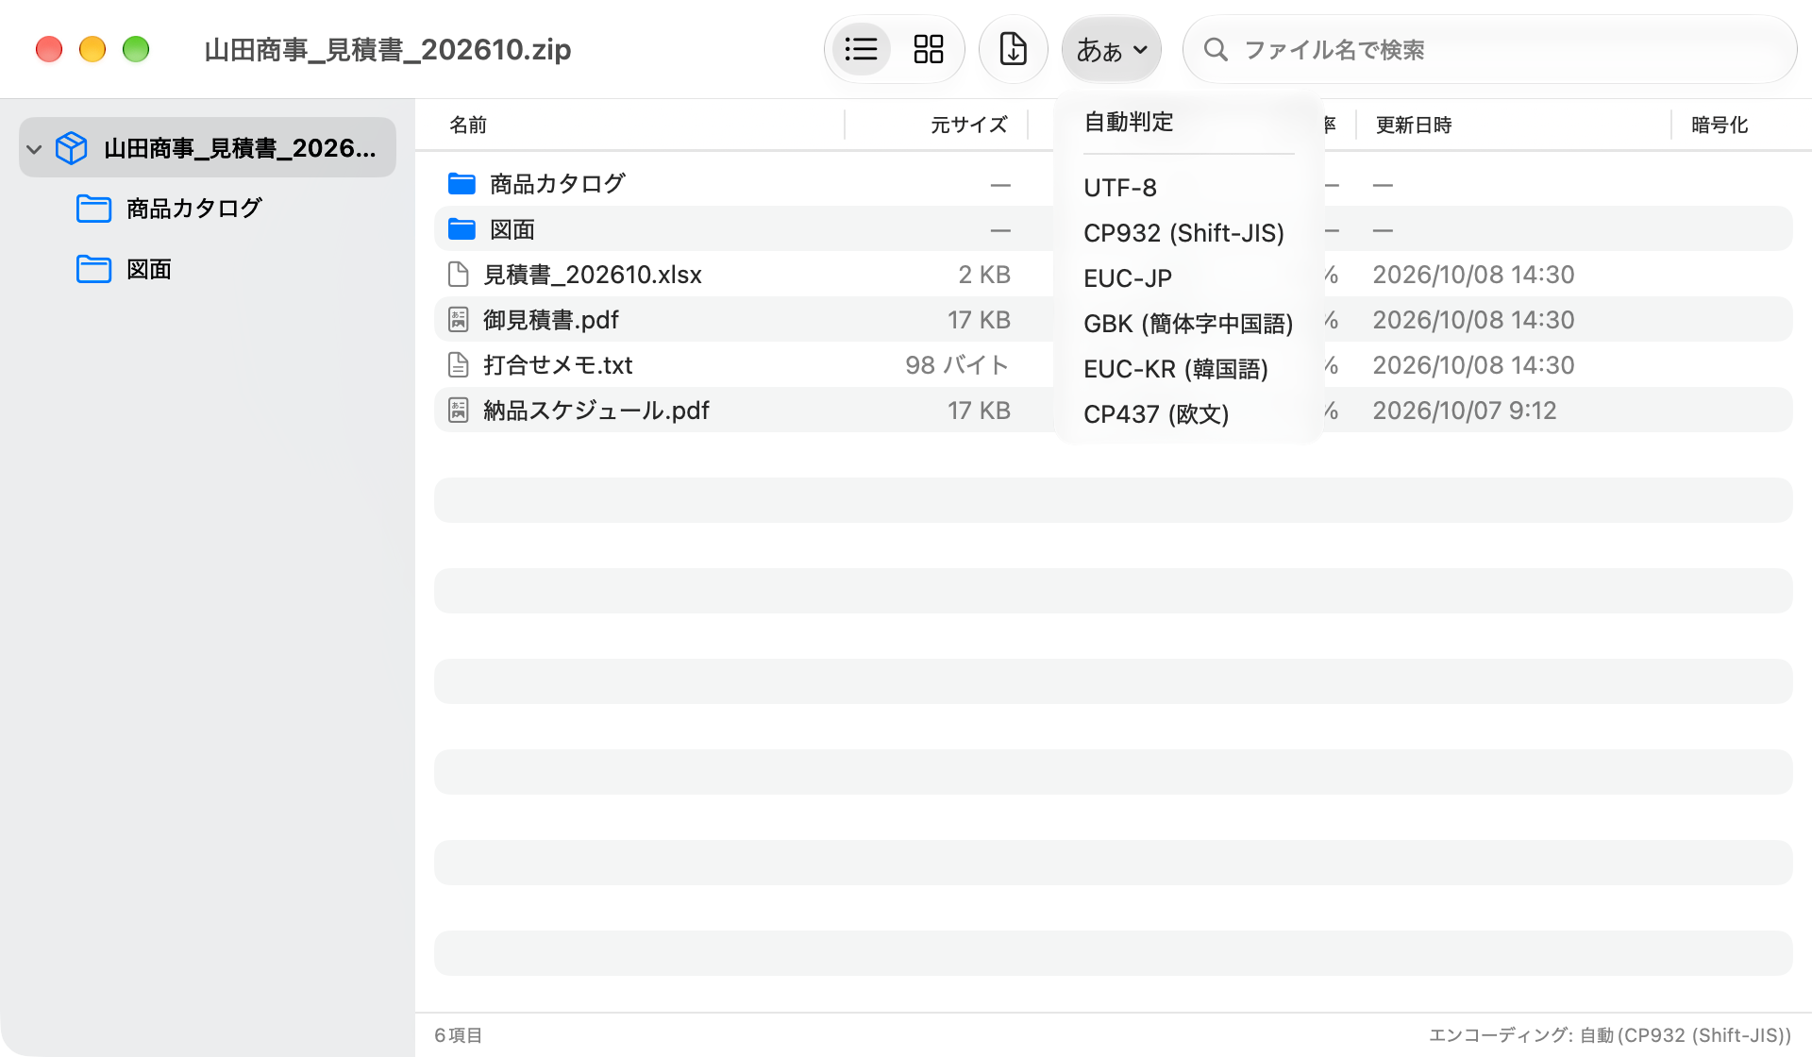
Task: Sort by 暗号化 column header
Action: point(1720,125)
